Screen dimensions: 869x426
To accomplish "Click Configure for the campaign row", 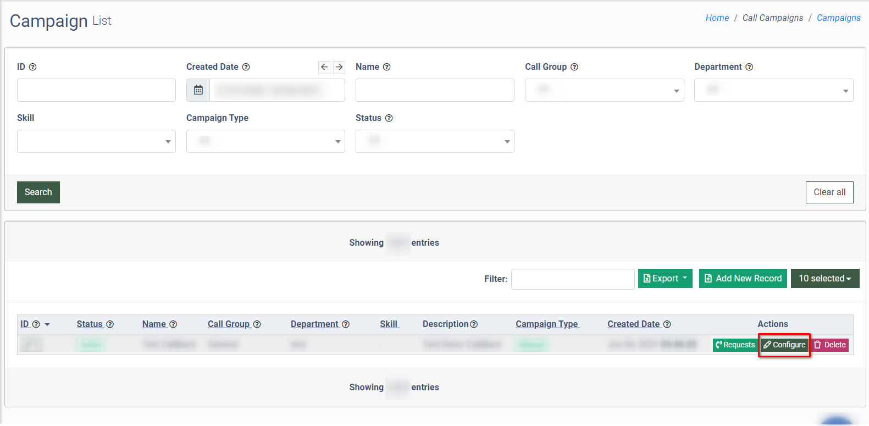I will [784, 345].
